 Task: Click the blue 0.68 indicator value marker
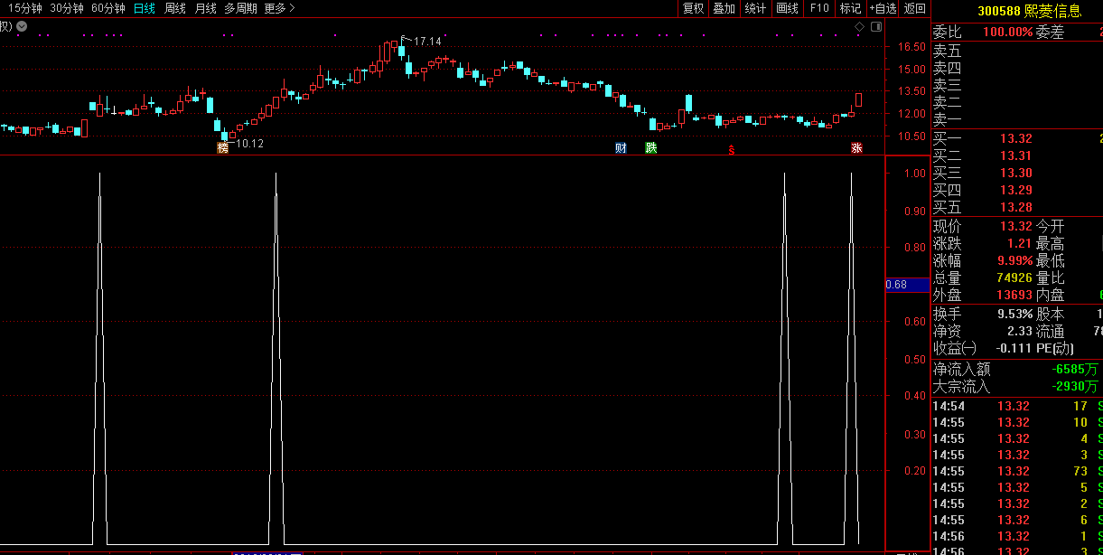(x=907, y=285)
